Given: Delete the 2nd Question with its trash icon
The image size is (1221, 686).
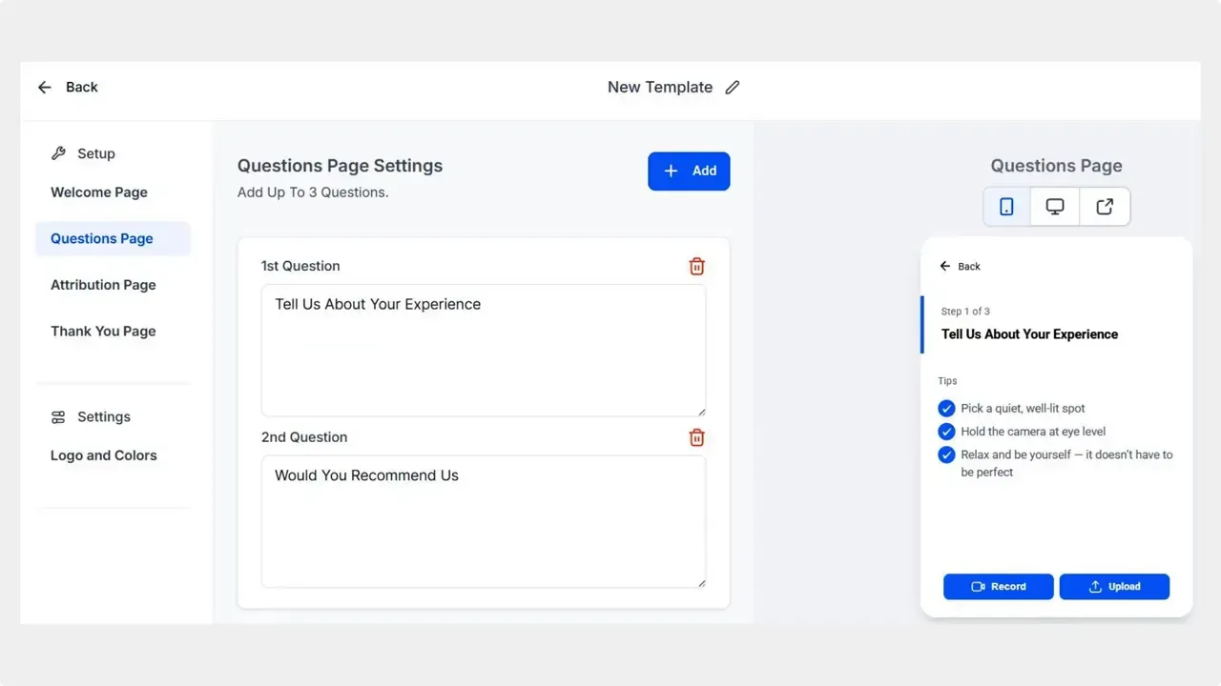Looking at the screenshot, I should 696,436.
